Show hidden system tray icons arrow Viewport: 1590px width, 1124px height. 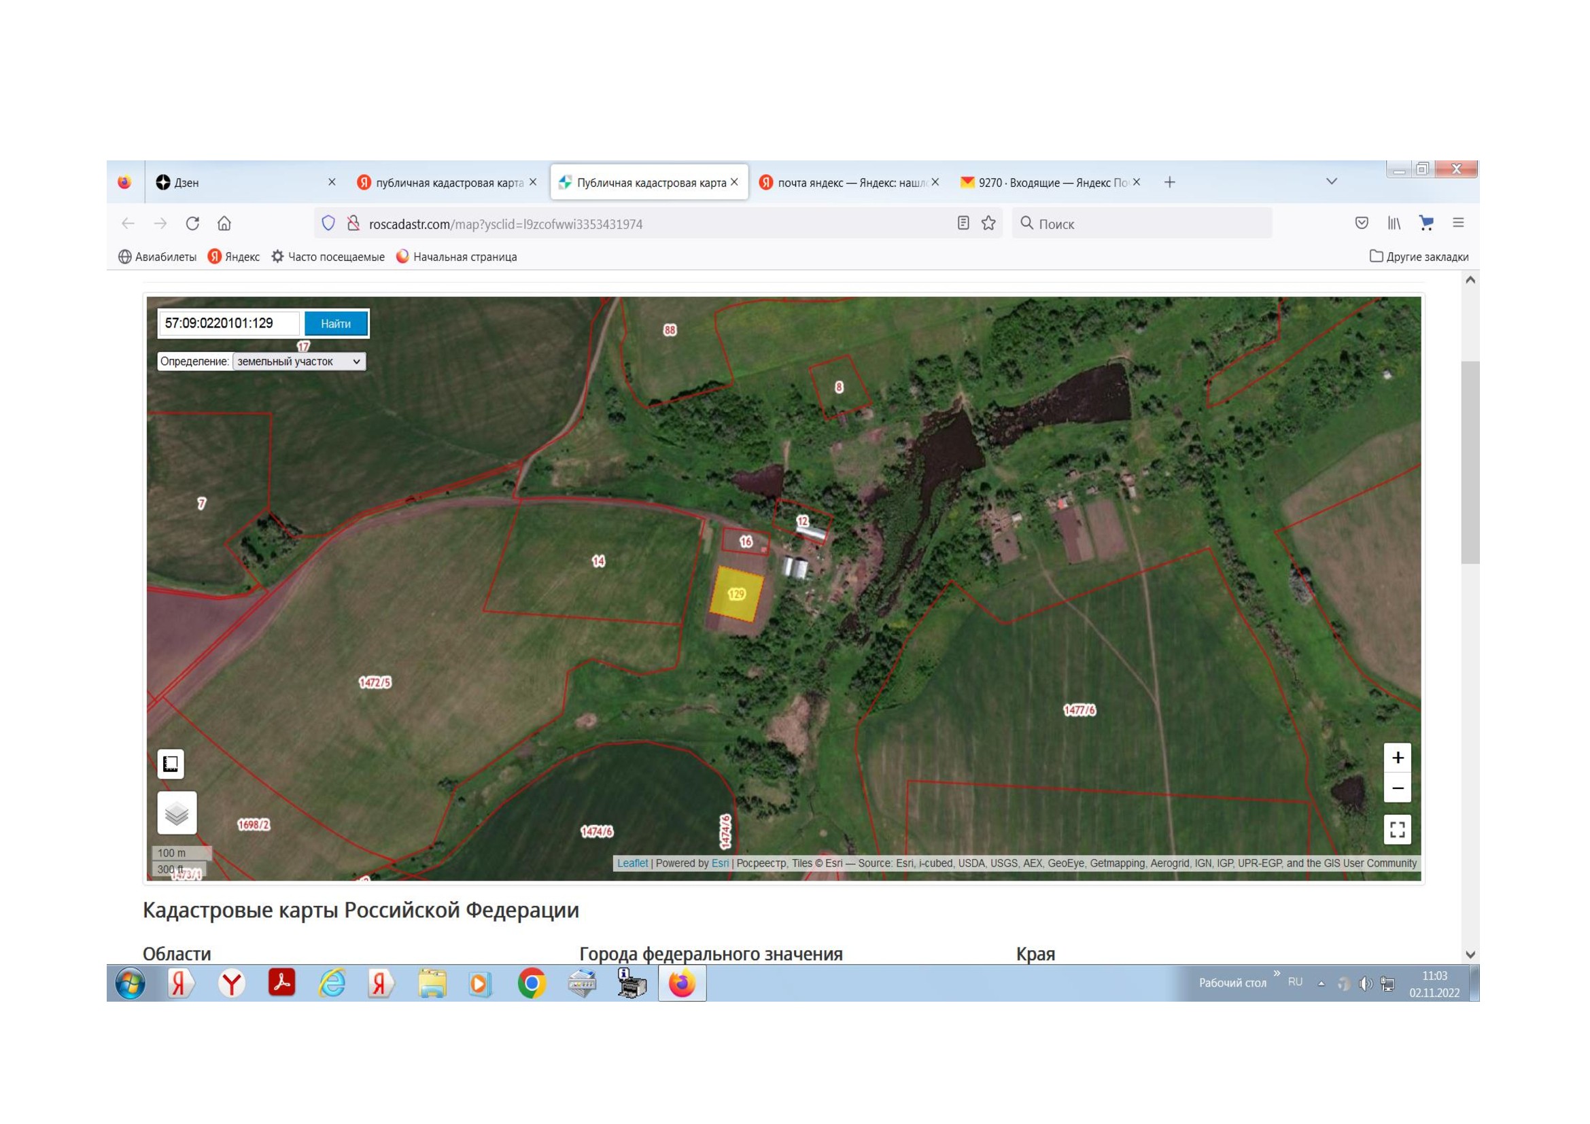pyautogui.click(x=1321, y=983)
